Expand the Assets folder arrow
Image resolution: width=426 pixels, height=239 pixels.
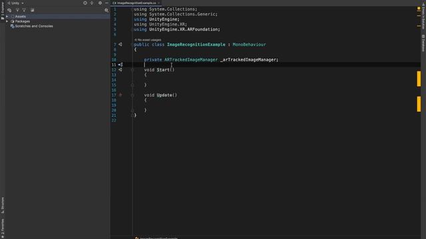point(7,17)
